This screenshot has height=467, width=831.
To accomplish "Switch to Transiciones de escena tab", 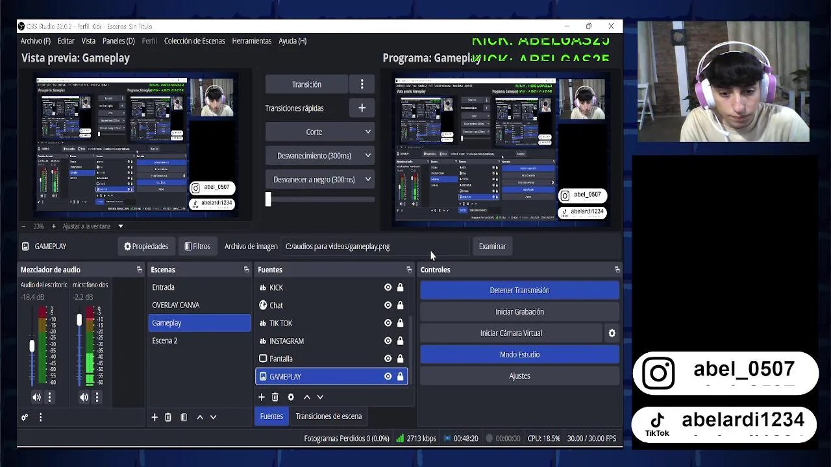I will click(329, 416).
